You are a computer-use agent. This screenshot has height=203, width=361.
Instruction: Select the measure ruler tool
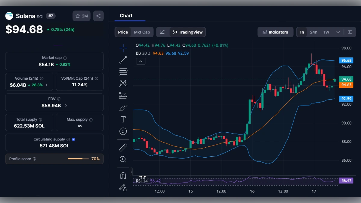123,147
